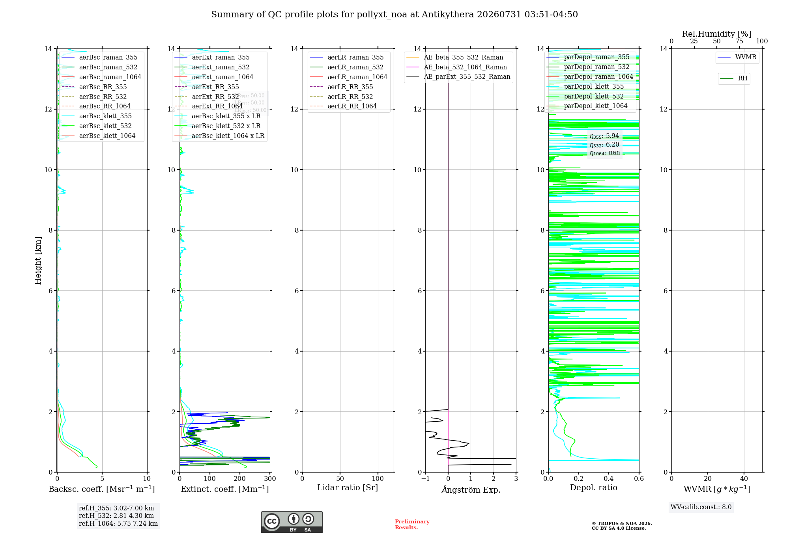Click the ref.H_532 reference height text
The height and width of the screenshot is (536, 789).
pyautogui.click(x=116, y=516)
